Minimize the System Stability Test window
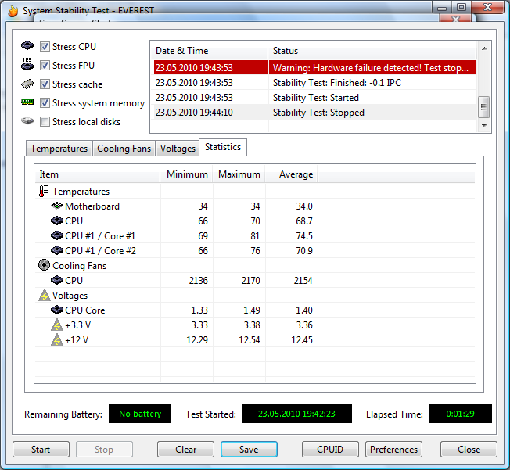Viewport: 510px width, 470px height. point(442,8)
